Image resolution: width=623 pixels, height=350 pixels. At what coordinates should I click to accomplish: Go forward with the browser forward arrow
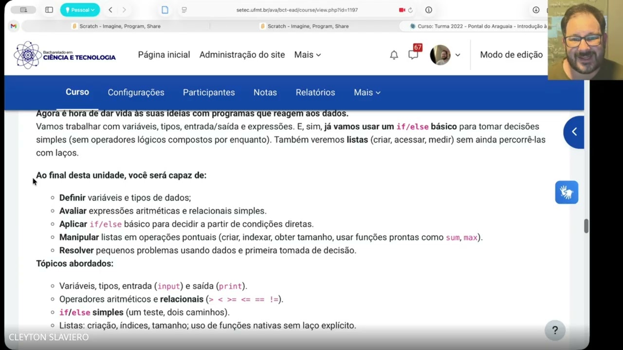click(x=124, y=10)
